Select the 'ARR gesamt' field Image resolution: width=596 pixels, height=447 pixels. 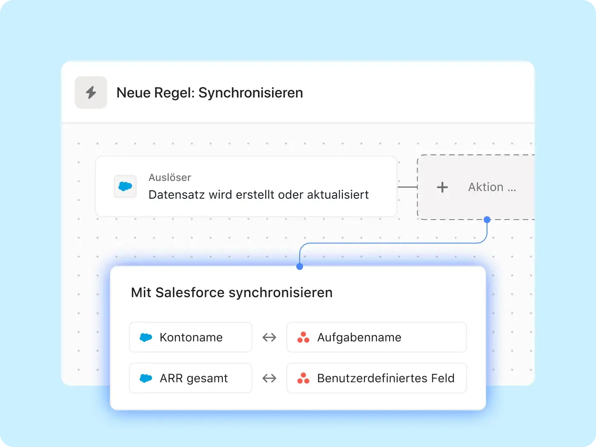191,378
